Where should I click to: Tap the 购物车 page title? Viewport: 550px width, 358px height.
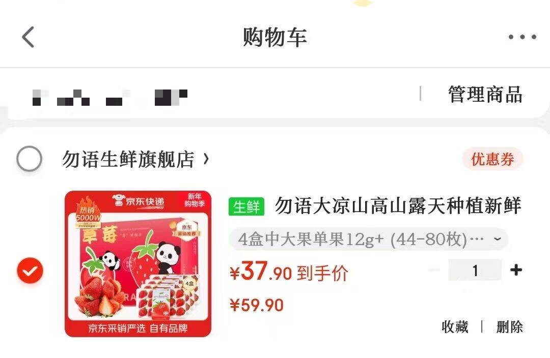(275, 37)
